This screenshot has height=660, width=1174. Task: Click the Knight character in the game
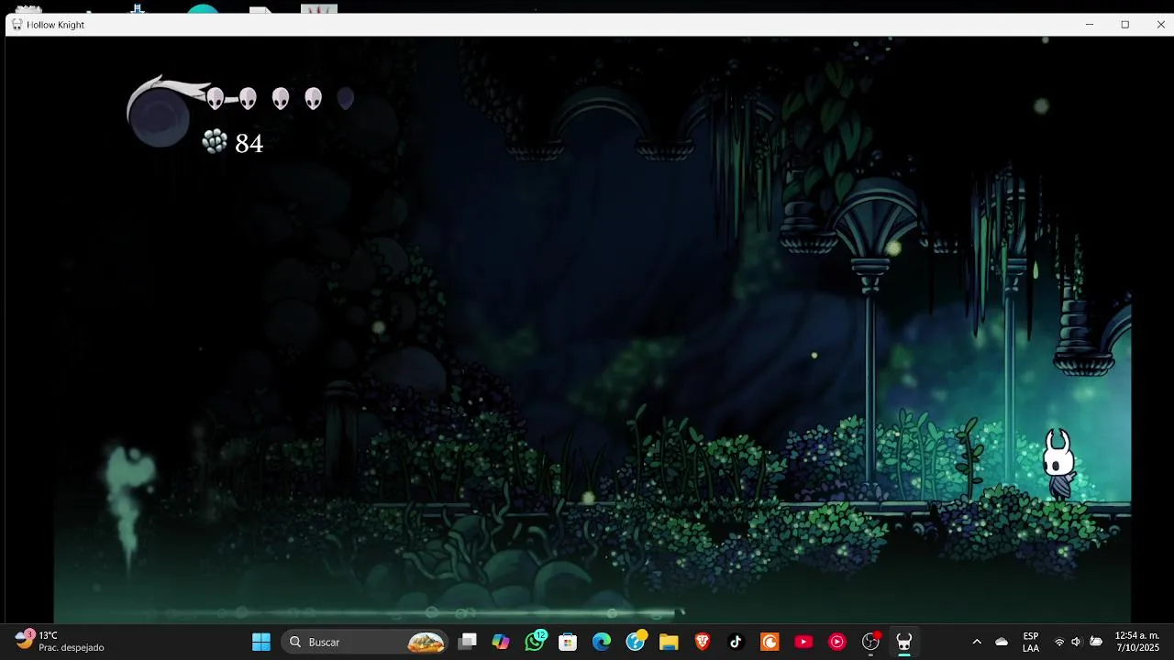[x=1058, y=464]
